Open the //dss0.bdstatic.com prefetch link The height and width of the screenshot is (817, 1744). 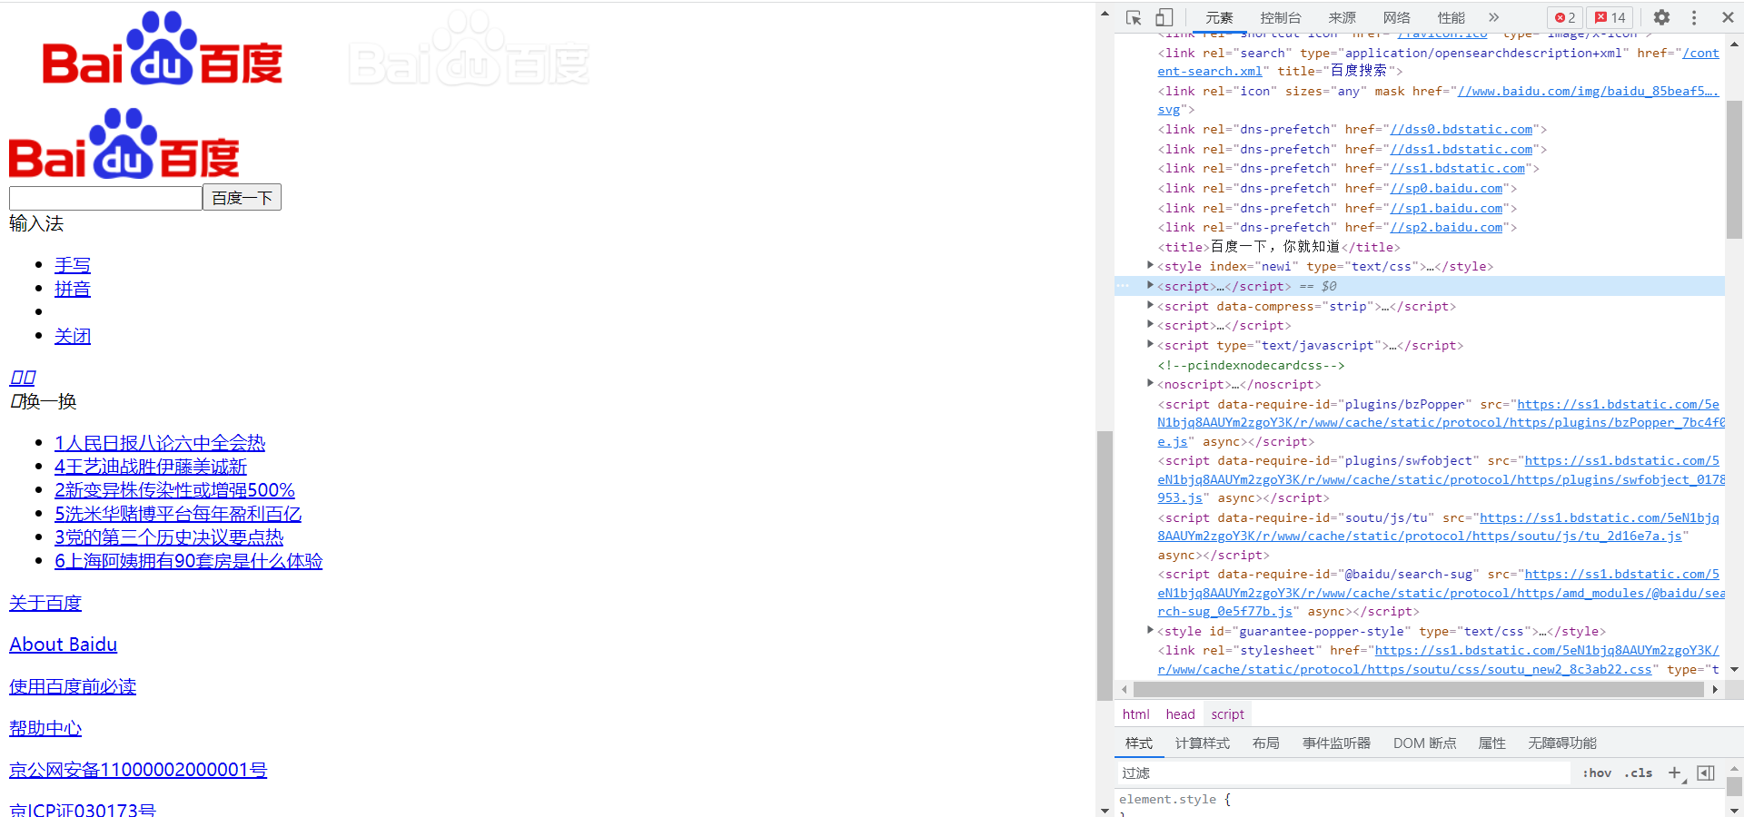[x=1461, y=130]
